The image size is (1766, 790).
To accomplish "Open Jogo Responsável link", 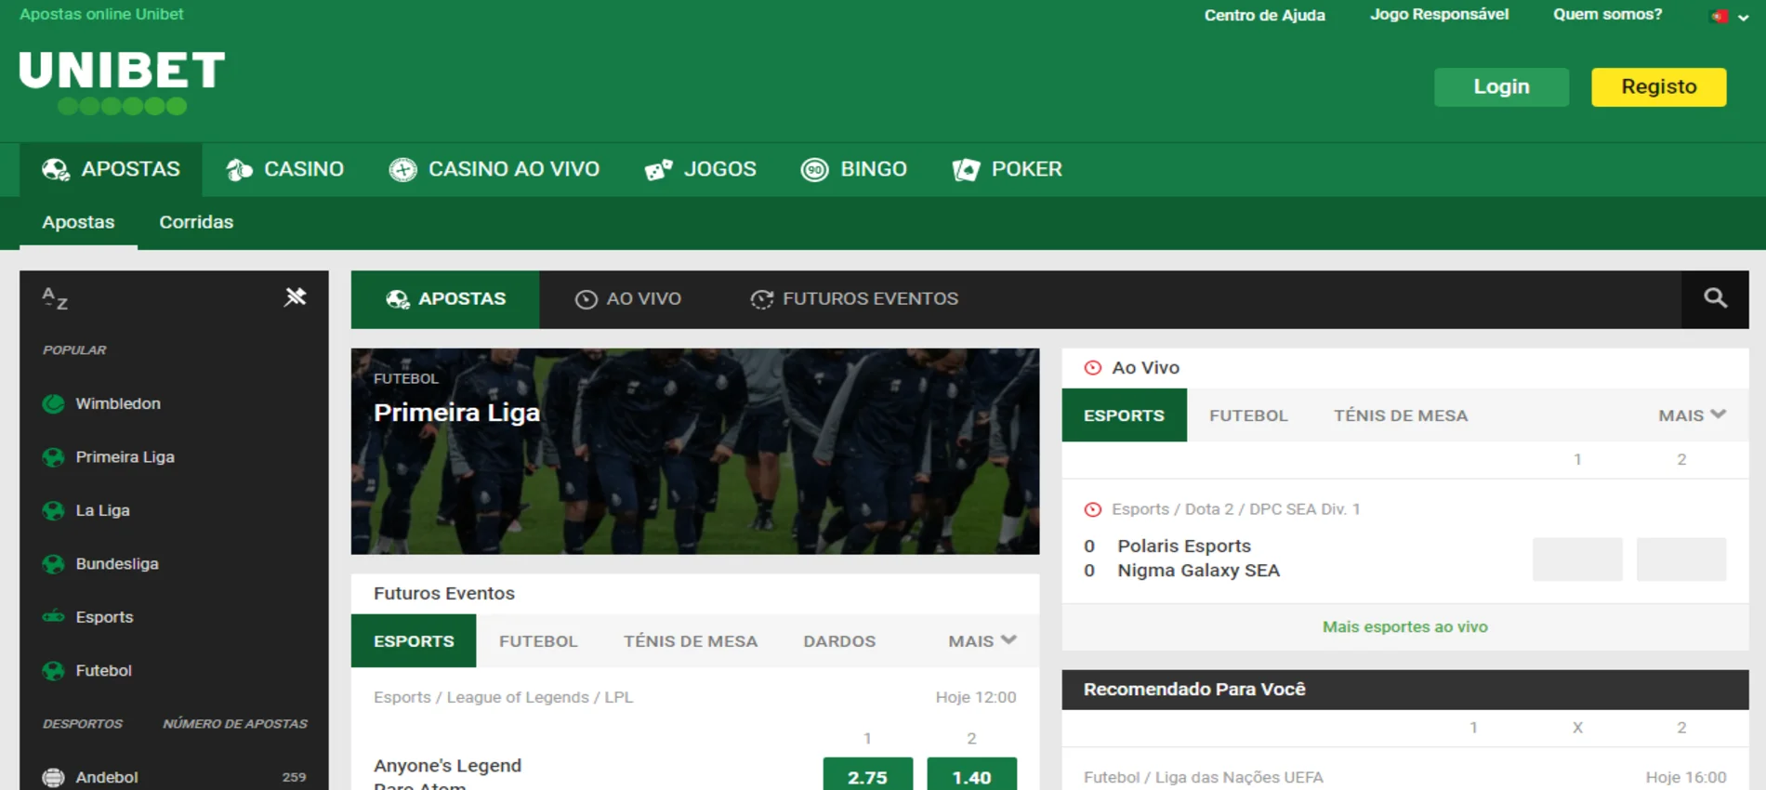I will click(1439, 15).
